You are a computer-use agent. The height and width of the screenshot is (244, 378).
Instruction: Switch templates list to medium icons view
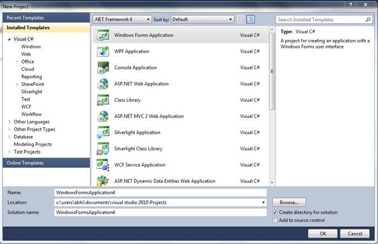(x=250, y=19)
